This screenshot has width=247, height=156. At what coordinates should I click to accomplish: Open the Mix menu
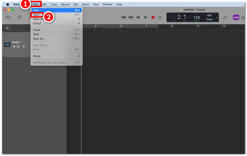pyautogui.click(x=76, y=5)
